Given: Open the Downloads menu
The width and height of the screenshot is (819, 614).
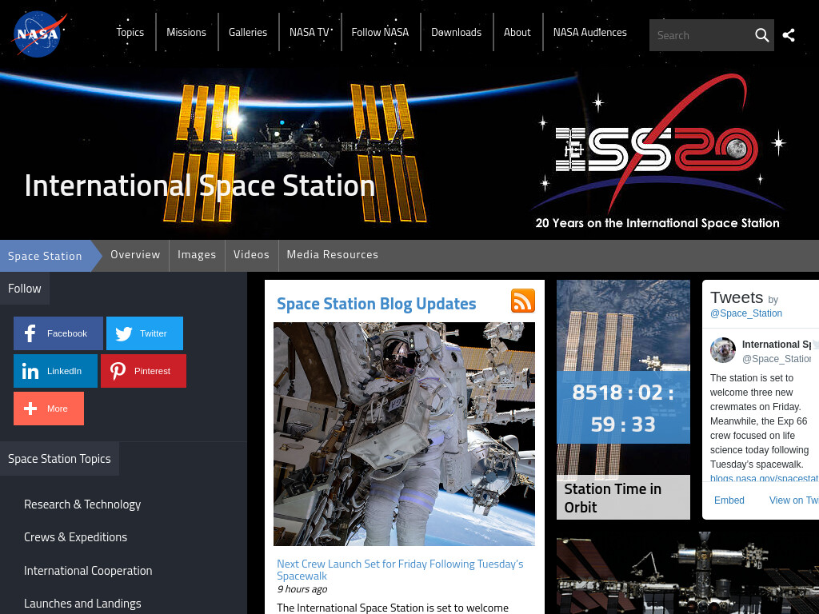Looking at the screenshot, I should (457, 32).
